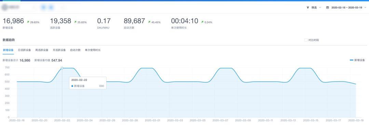The image size is (369, 127).
Task: Click the 新增设备 legend line marker
Action: coord(352,60)
